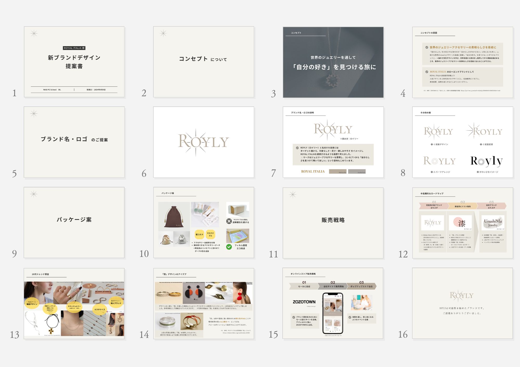Select slide 5 ブランド名・ロゴのご提案
The width and height of the screenshot is (520, 367).
[74, 142]
